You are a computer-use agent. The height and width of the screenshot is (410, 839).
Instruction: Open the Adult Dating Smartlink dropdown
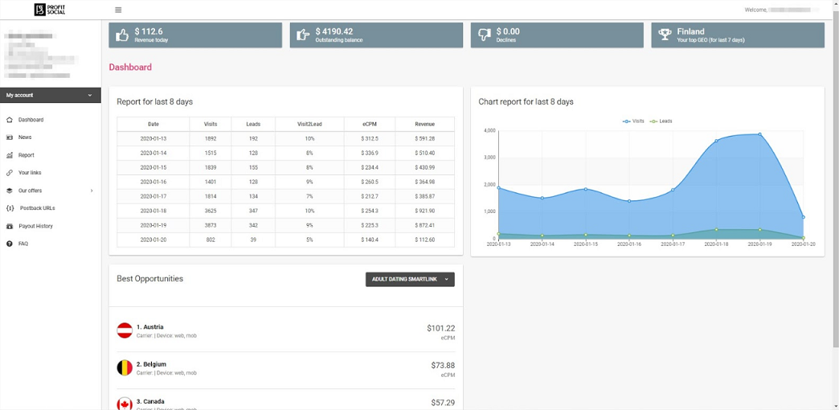click(x=410, y=280)
